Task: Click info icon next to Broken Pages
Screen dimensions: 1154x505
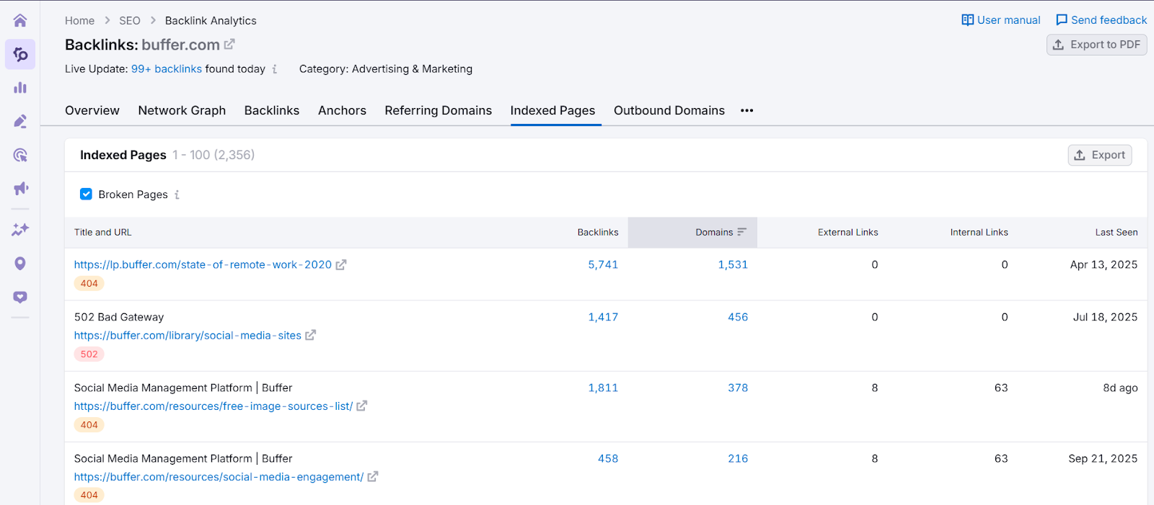Action: [x=177, y=195]
